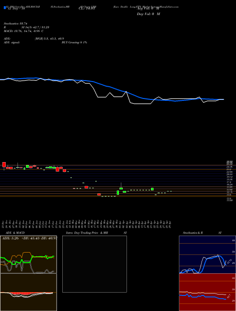Click the "Intra Day Trading Price & MR" title
Screen dimensions: 236x311
(x=87, y=233)
